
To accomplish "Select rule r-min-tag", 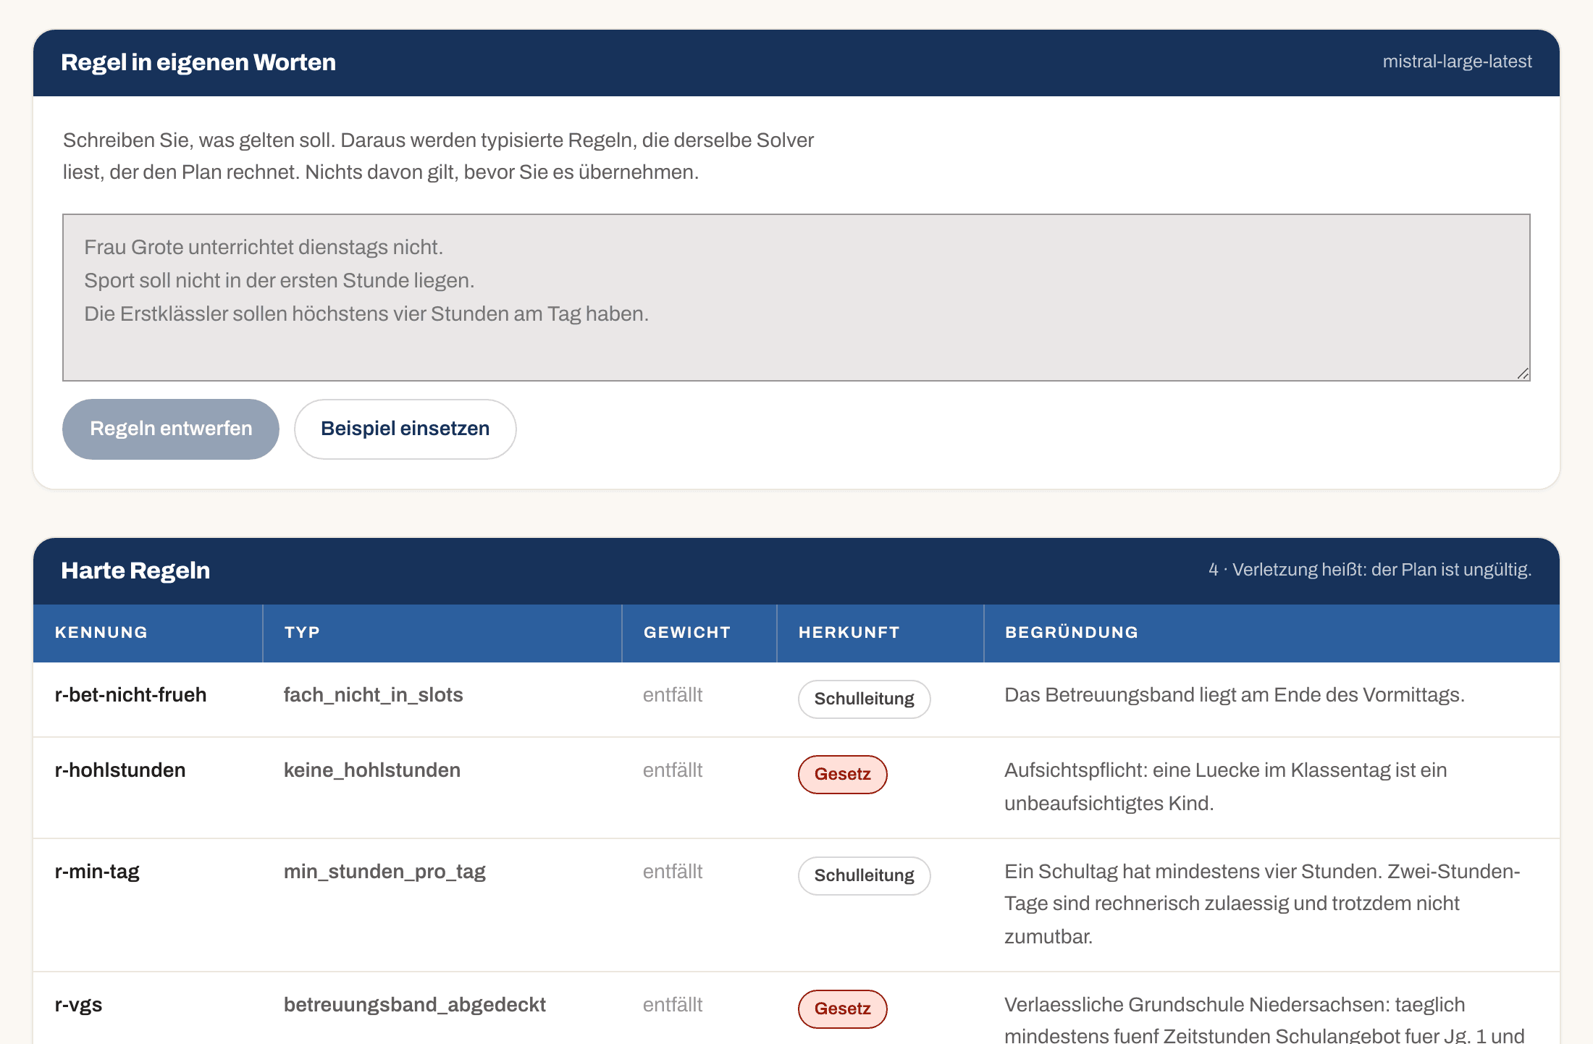I will [x=97, y=872].
